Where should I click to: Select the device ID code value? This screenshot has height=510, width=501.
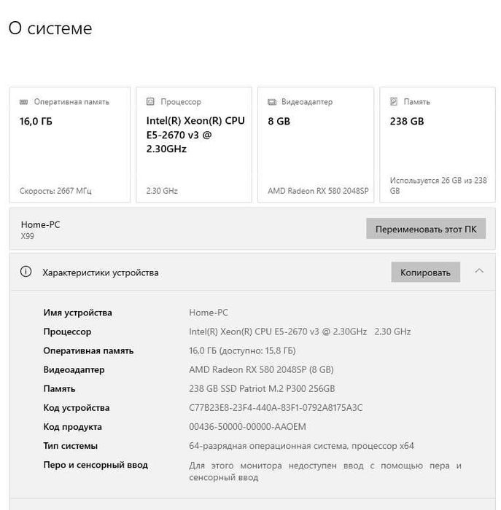coord(276,408)
